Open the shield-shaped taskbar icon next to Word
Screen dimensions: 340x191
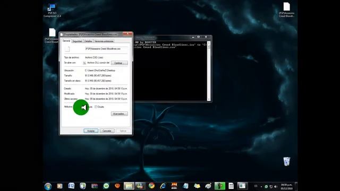pyautogui.click(x=83, y=186)
